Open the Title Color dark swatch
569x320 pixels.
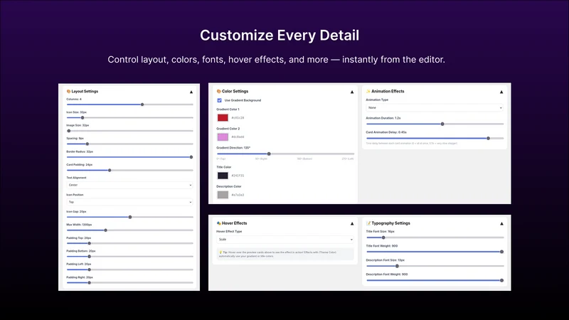pos(223,176)
